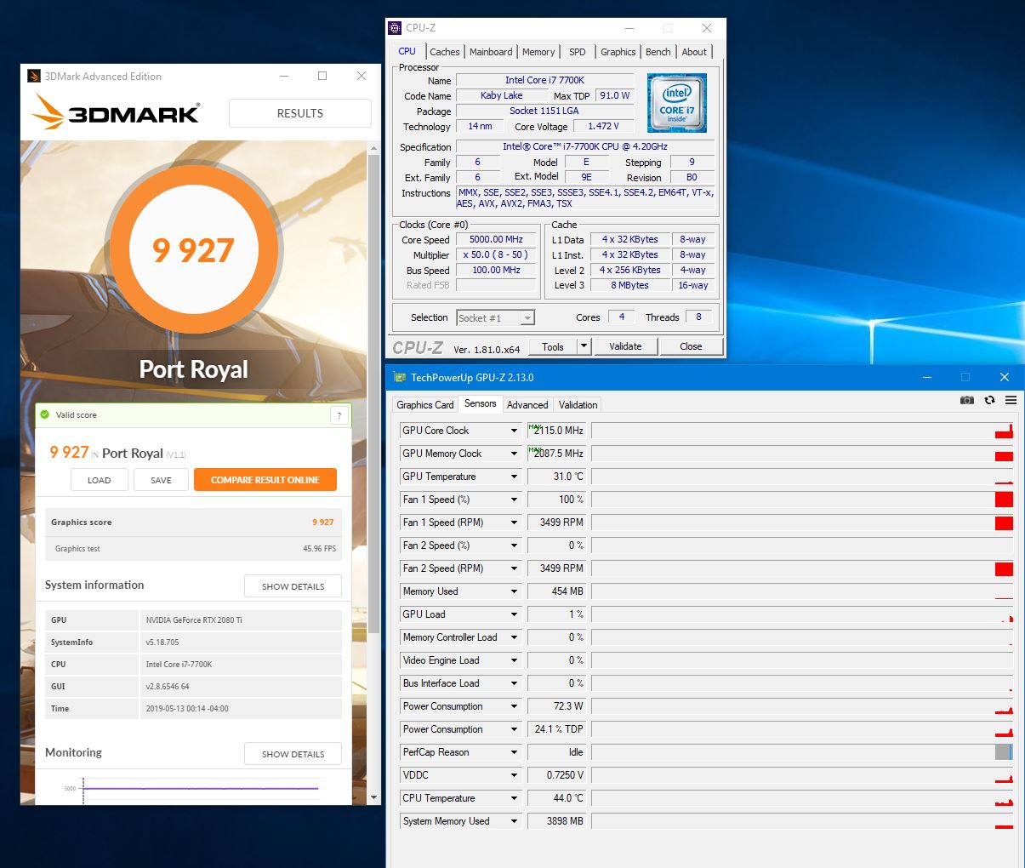Viewport: 1025px width, 868px height.
Task: Open Fan 2 Speed (RPM) dropdown
Action: pos(514,568)
